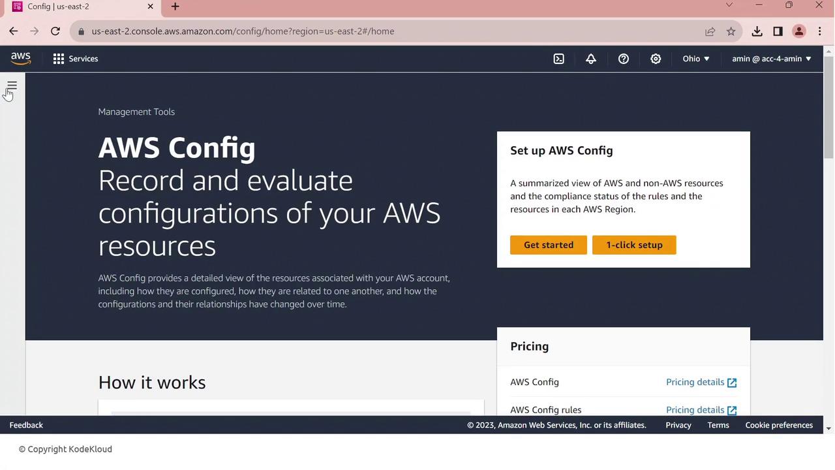835x470 pixels.
Task: Toggle the browser side panel
Action: click(x=778, y=31)
